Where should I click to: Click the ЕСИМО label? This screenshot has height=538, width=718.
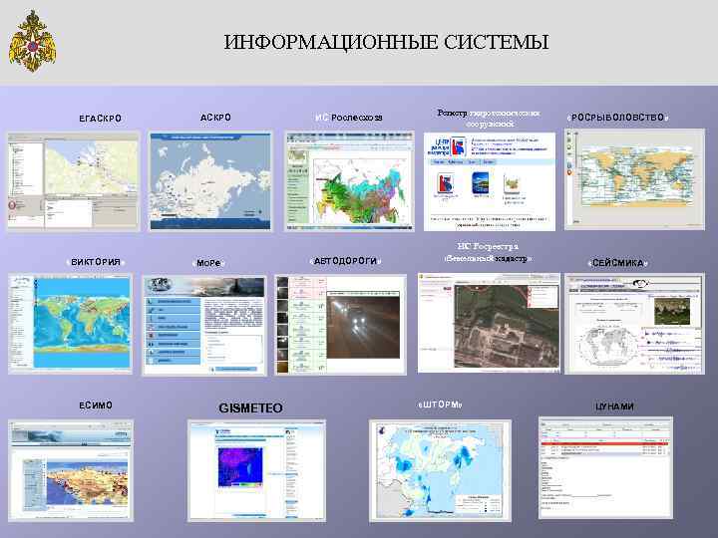point(96,405)
